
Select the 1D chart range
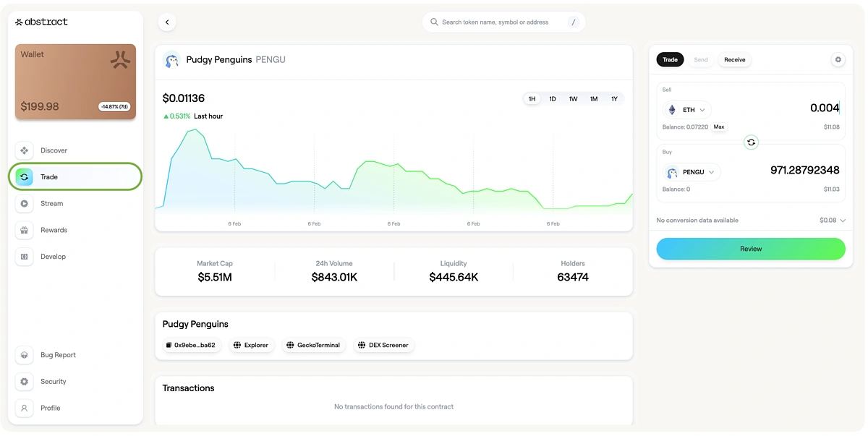pyautogui.click(x=553, y=99)
